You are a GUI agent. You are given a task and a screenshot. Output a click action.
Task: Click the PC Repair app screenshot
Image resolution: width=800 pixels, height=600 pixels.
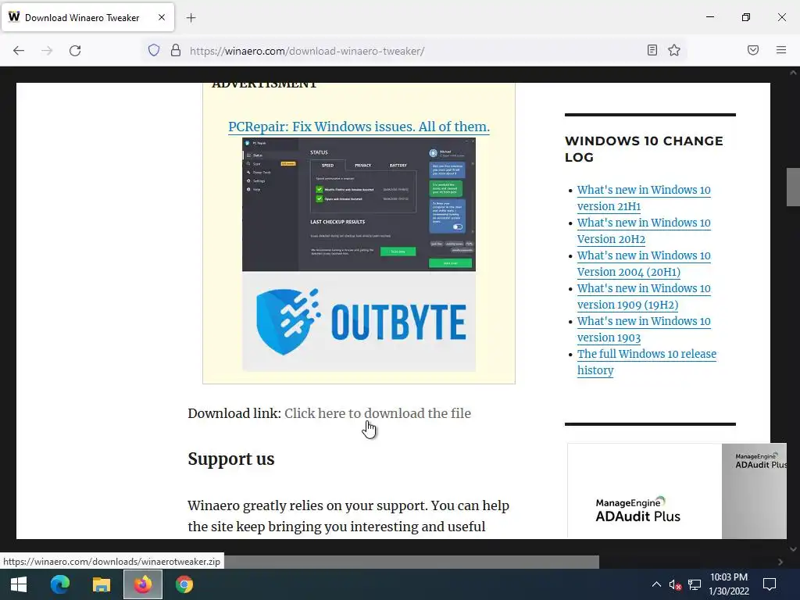(359, 205)
